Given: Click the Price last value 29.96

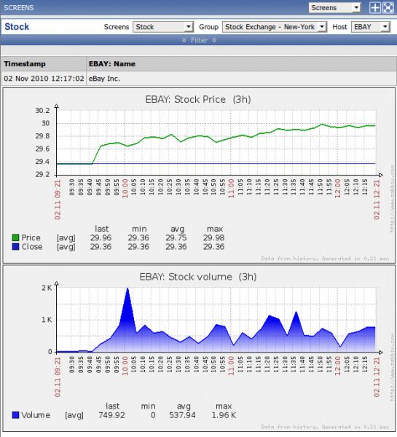Looking at the screenshot, I should click(101, 237).
